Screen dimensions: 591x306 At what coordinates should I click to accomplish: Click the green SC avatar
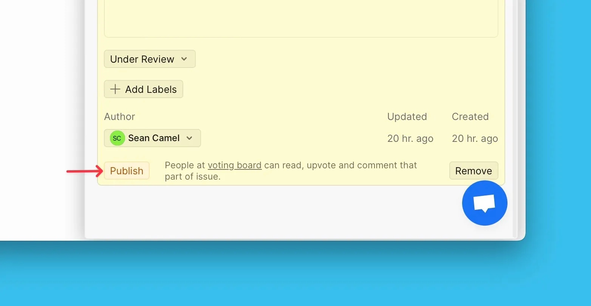(x=117, y=138)
